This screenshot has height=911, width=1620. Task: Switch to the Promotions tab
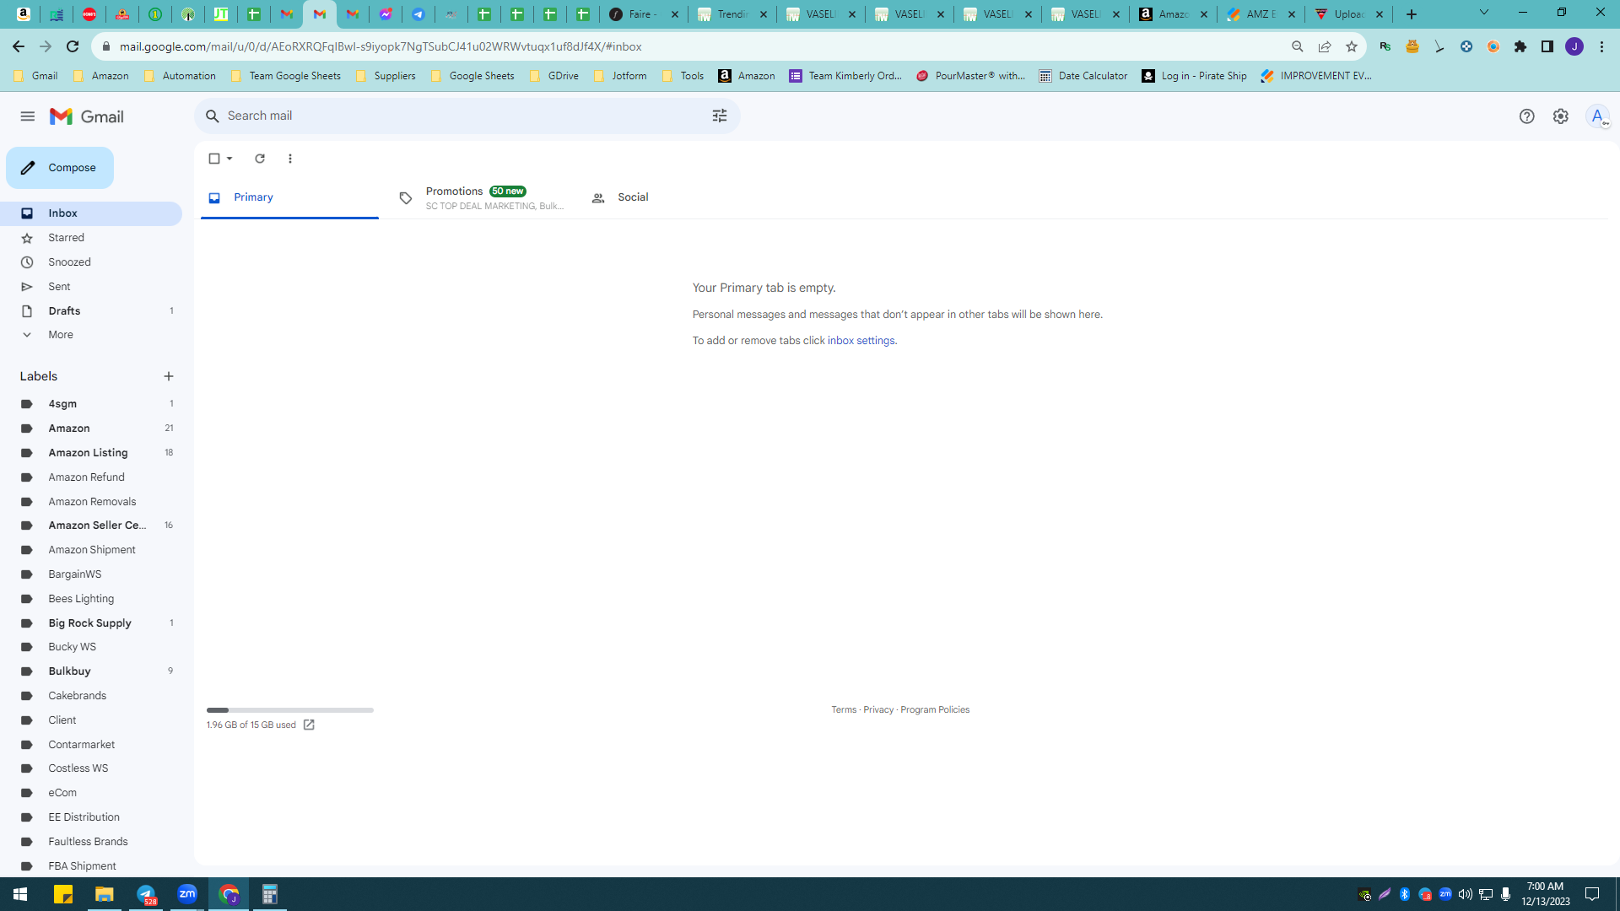(x=482, y=197)
